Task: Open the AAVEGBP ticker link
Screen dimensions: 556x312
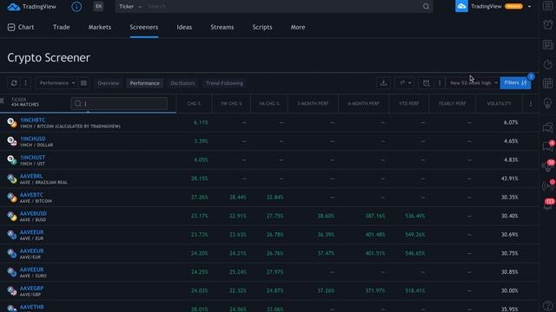Action: (31, 289)
